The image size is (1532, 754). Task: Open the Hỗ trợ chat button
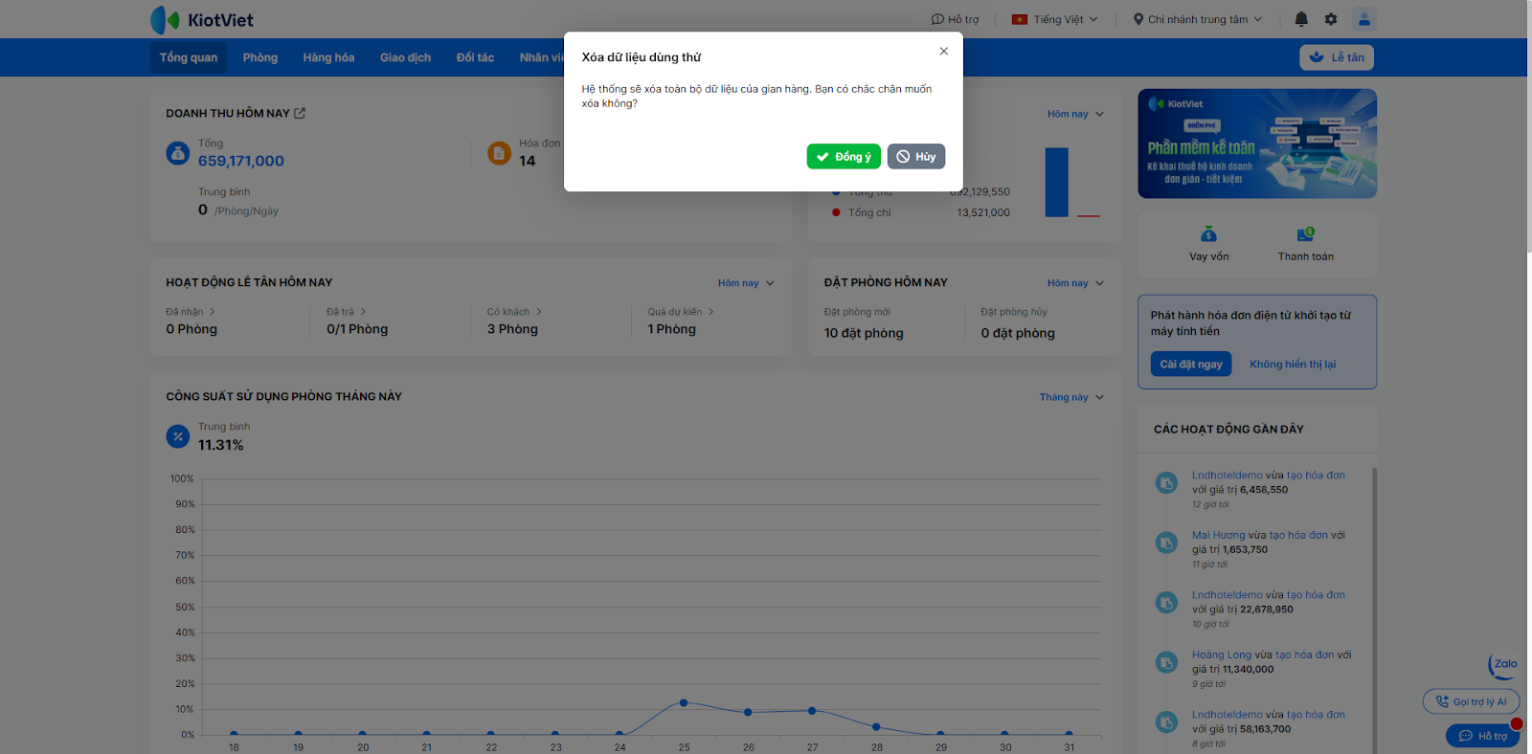click(x=1483, y=736)
